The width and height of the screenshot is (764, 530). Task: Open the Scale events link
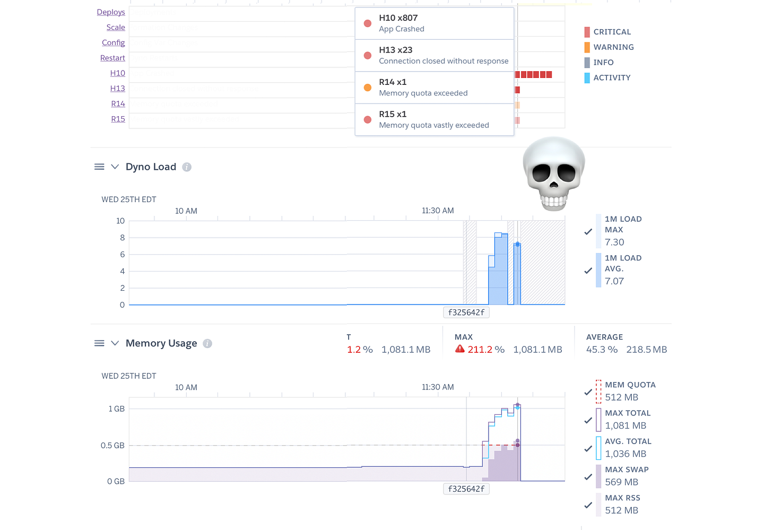tap(116, 28)
